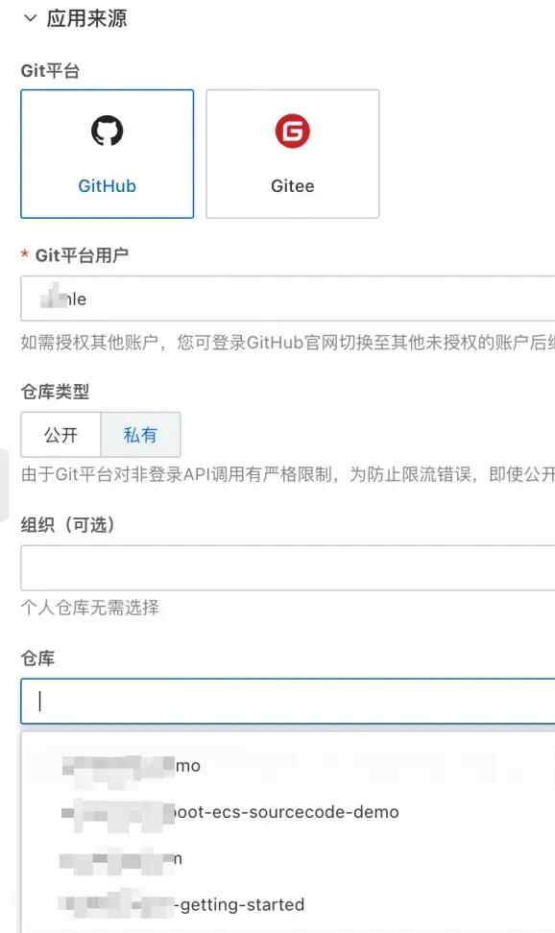Click the red Gitee logo icon

[x=293, y=131]
